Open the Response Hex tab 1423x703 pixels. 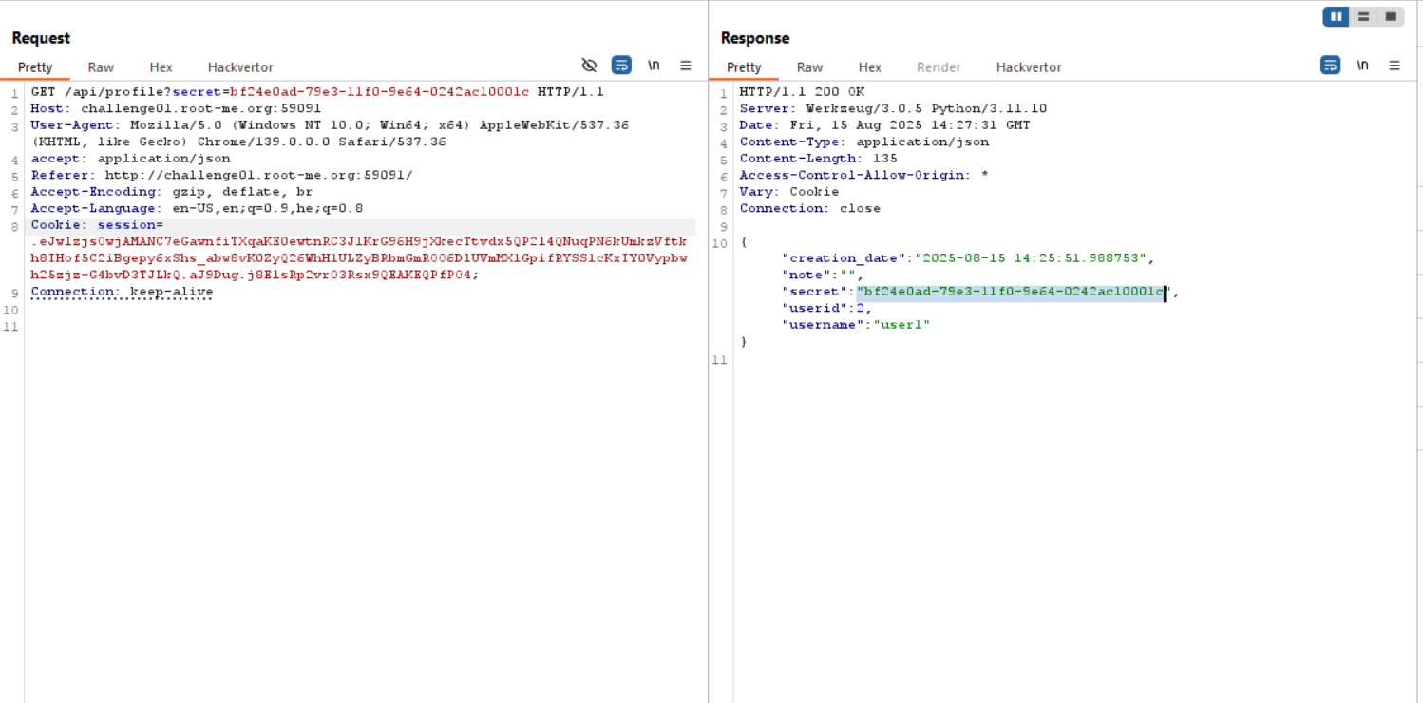point(869,67)
